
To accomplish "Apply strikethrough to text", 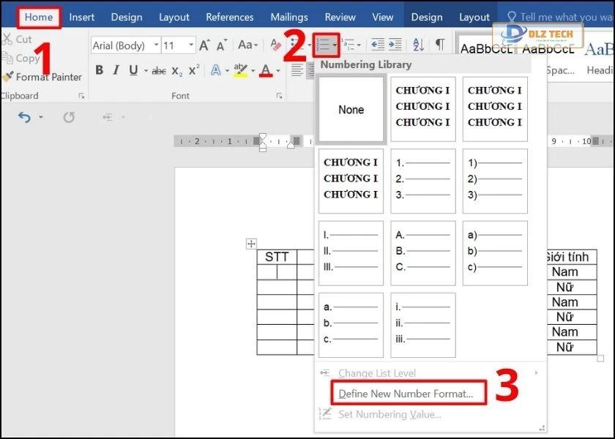I will click(x=159, y=71).
